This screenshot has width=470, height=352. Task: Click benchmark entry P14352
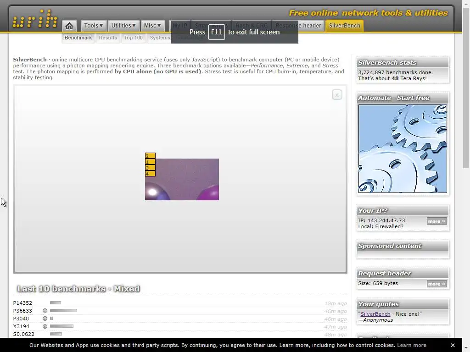(x=22, y=303)
